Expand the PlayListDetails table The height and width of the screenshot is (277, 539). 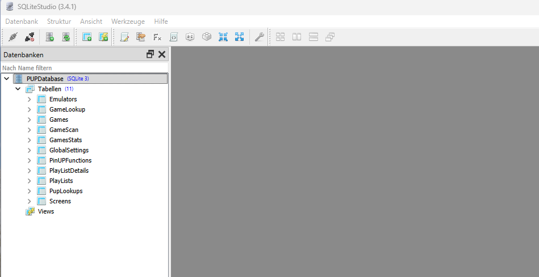click(x=29, y=171)
